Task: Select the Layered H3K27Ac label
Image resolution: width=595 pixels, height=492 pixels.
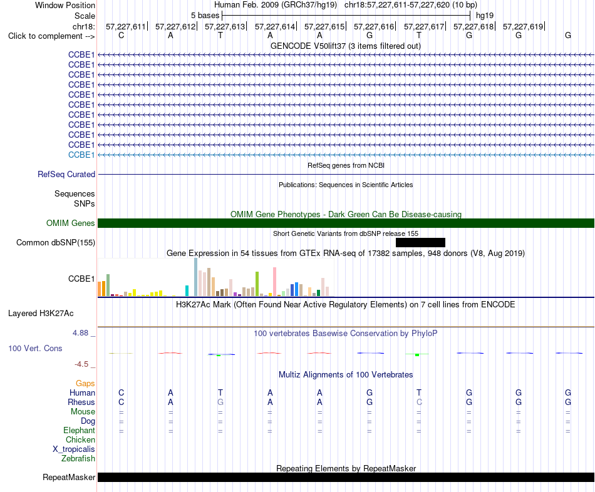Action: coord(41,314)
